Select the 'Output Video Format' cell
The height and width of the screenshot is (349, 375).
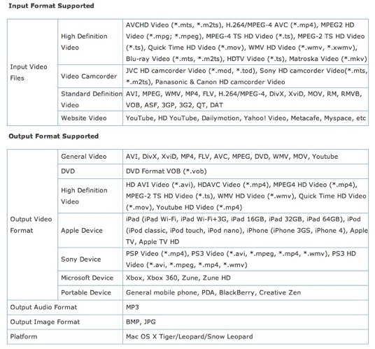pos(32,225)
